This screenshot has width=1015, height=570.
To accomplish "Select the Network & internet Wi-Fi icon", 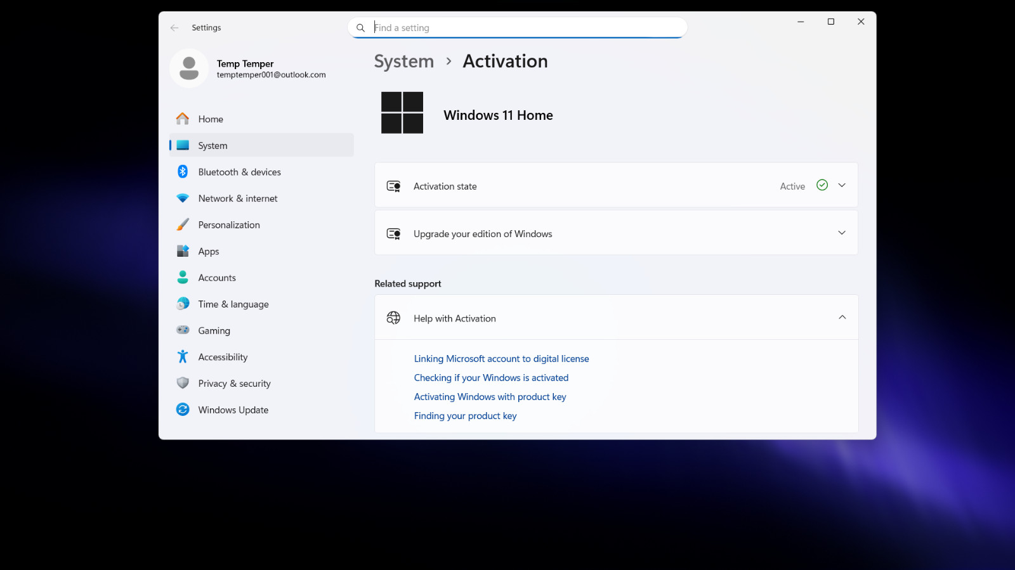I will pos(183,198).
